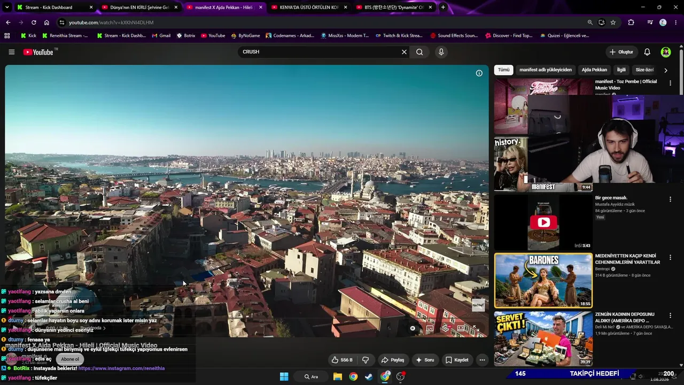Close the BTS Dynamite browser tab

[x=430, y=7]
